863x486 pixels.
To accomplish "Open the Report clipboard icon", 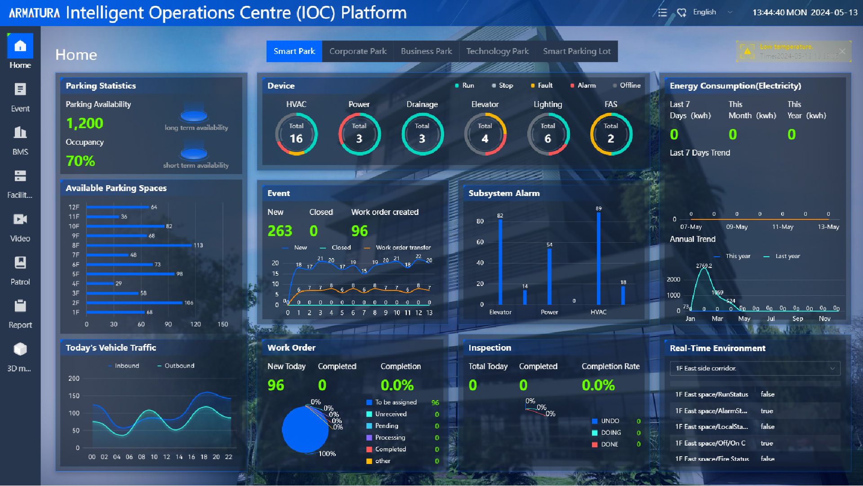I will (20, 306).
